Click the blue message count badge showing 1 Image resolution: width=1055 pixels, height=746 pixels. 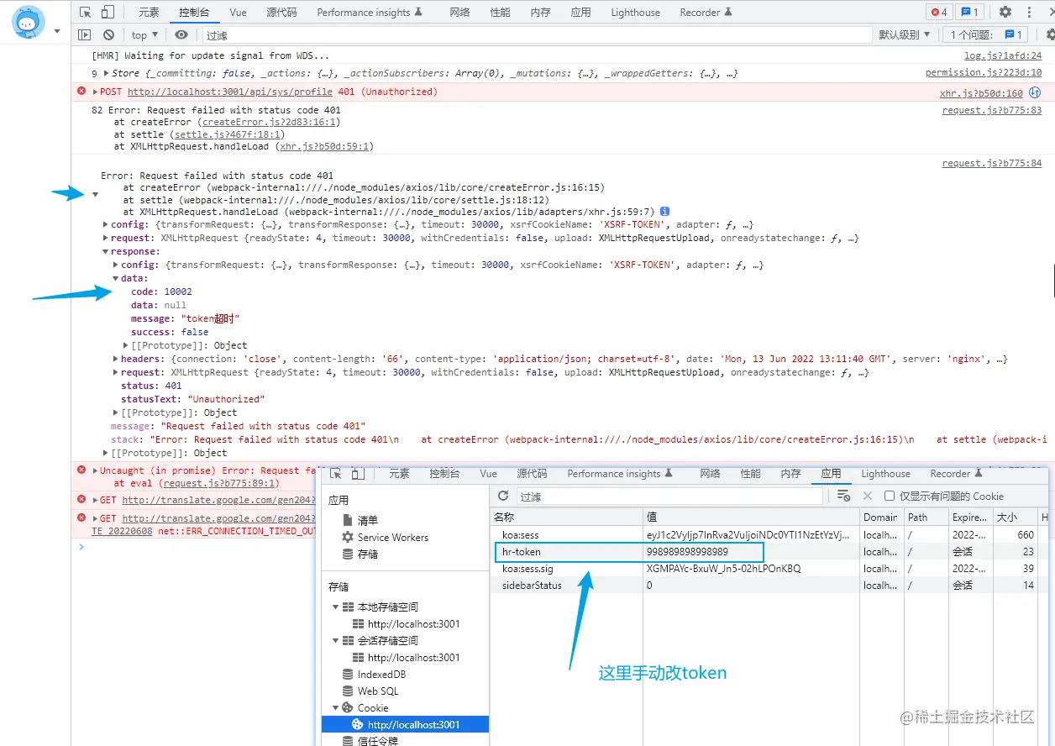click(970, 12)
